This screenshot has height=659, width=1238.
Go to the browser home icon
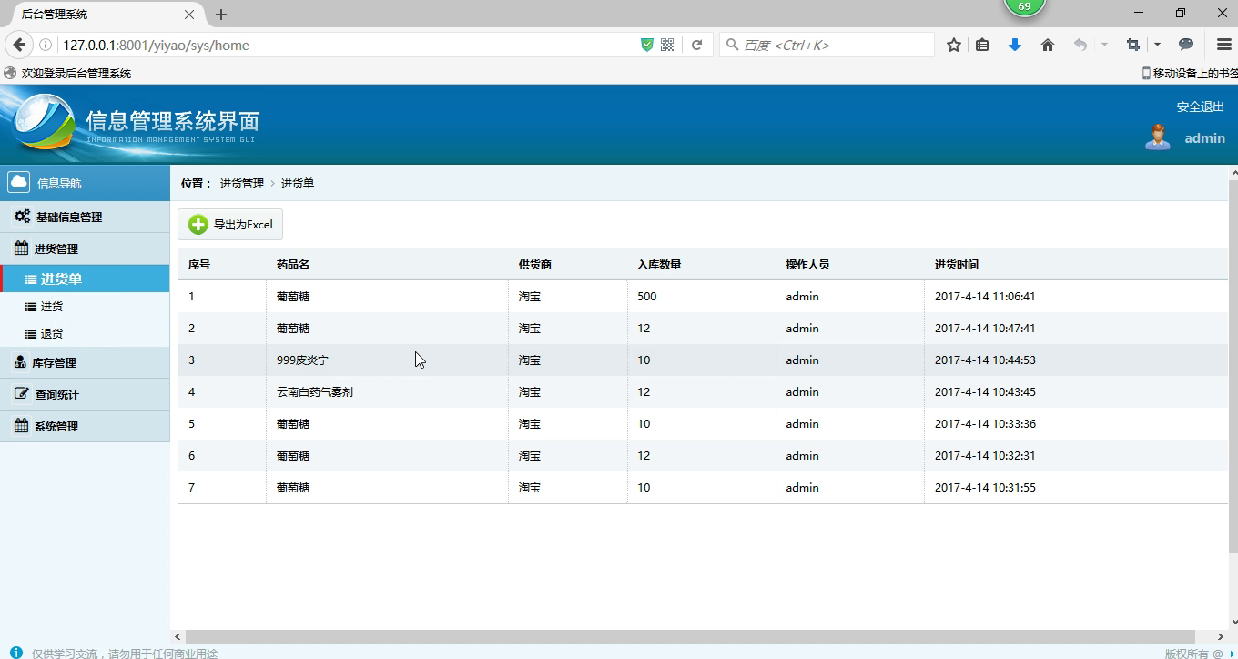coord(1048,45)
